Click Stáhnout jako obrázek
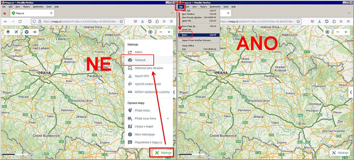The width and height of the screenshot is (354, 160). tap(149, 68)
